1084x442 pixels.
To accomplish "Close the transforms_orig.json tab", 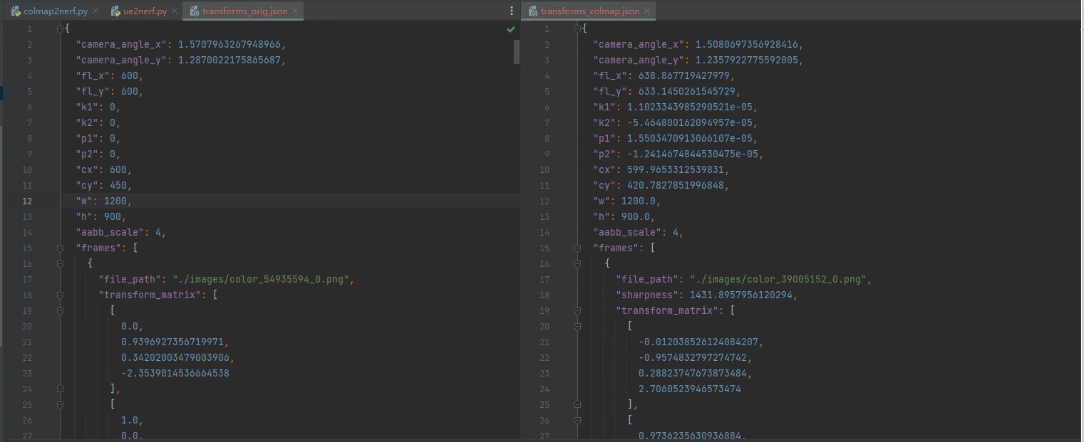I will click(295, 11).
